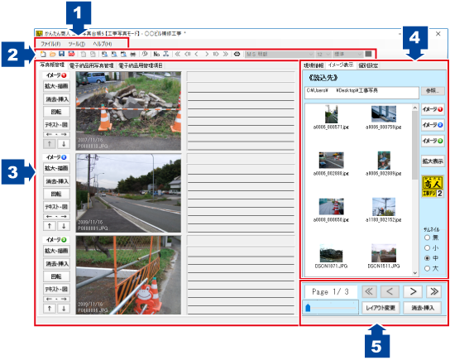Click the new file icon in toolbar
450x360 pixels.
(x=43, y=54)
